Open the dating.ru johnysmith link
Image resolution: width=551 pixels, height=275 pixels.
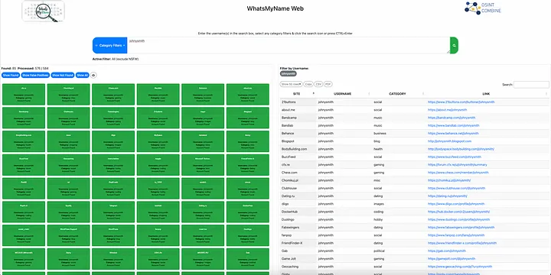[x=448, y=196]
